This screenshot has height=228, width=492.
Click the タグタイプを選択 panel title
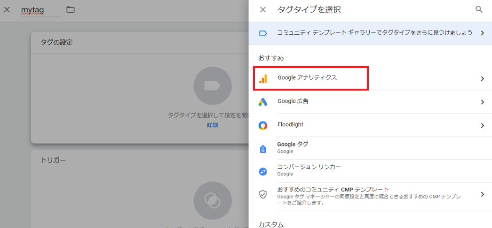(309, 10)
